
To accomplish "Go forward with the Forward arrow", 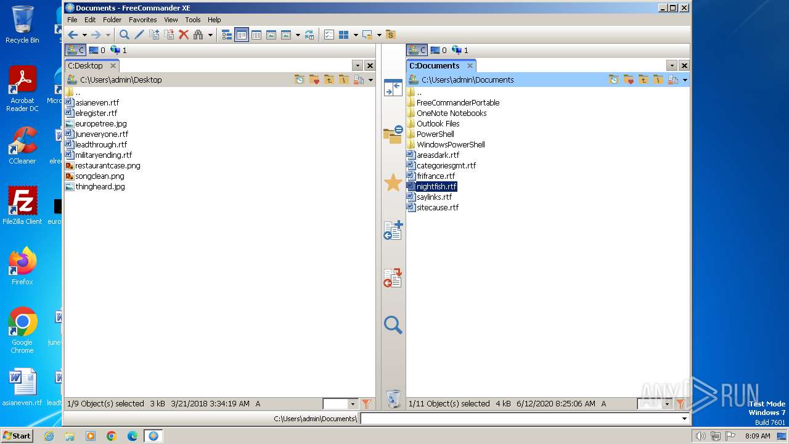I will tap(96, 35).
